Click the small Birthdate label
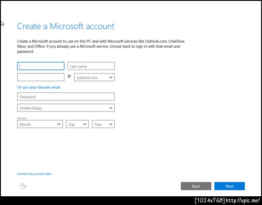The height and width of the screenshot is (205, 262). [22, 118]
